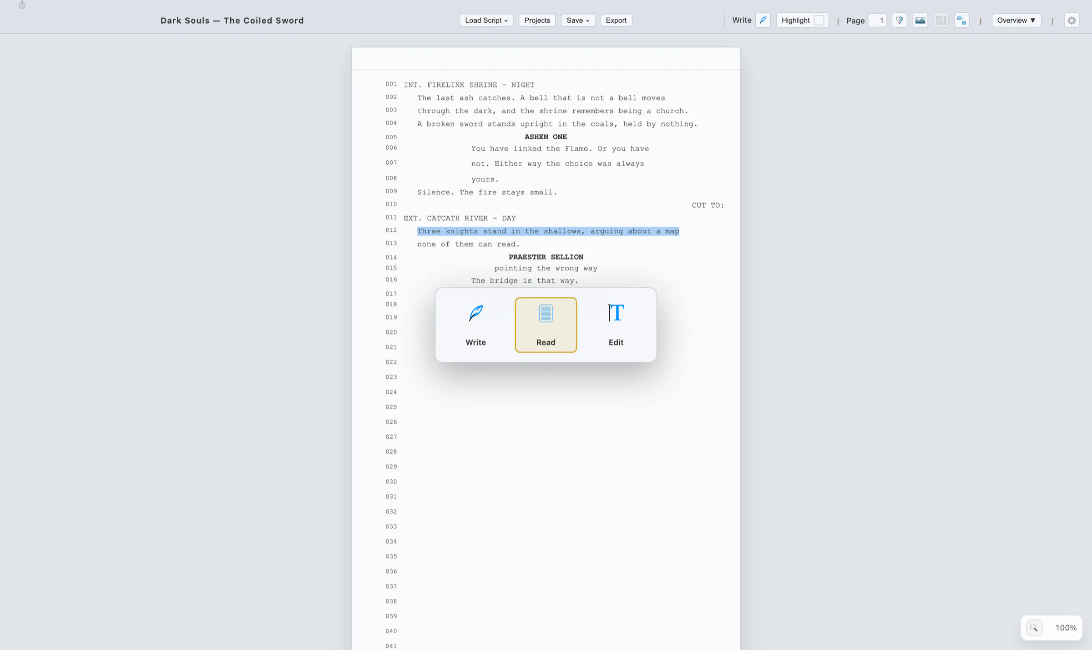Click line Silence. The fire stays small.
The width and height of the screenshot is (1092, 650).
487,193
